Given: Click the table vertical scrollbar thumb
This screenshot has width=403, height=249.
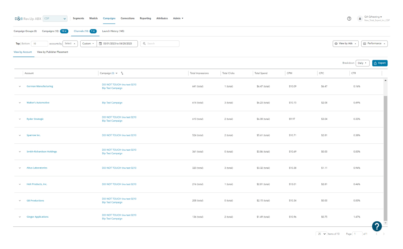Looking at the screenshot, I should [x=385, y=158].
